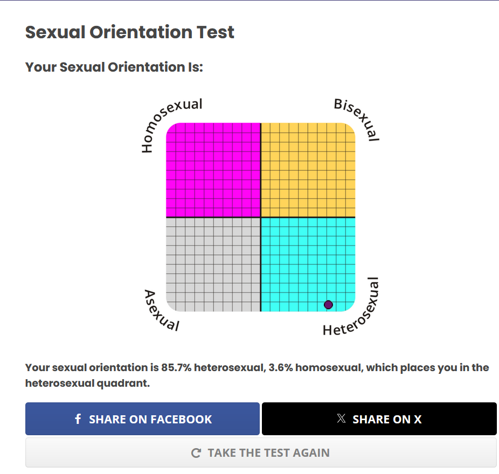Select the yellow bisexual quadrant
The width and height of the screenshot is (499, 474).
(308, 170)
